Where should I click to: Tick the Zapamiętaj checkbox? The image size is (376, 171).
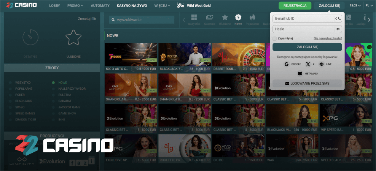click(274, 38)
